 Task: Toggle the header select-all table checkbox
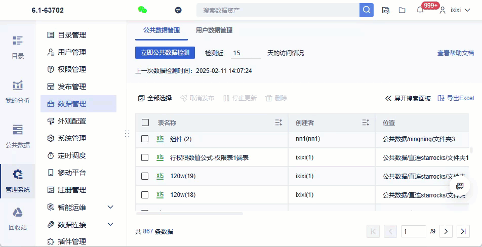click(145, 122)
